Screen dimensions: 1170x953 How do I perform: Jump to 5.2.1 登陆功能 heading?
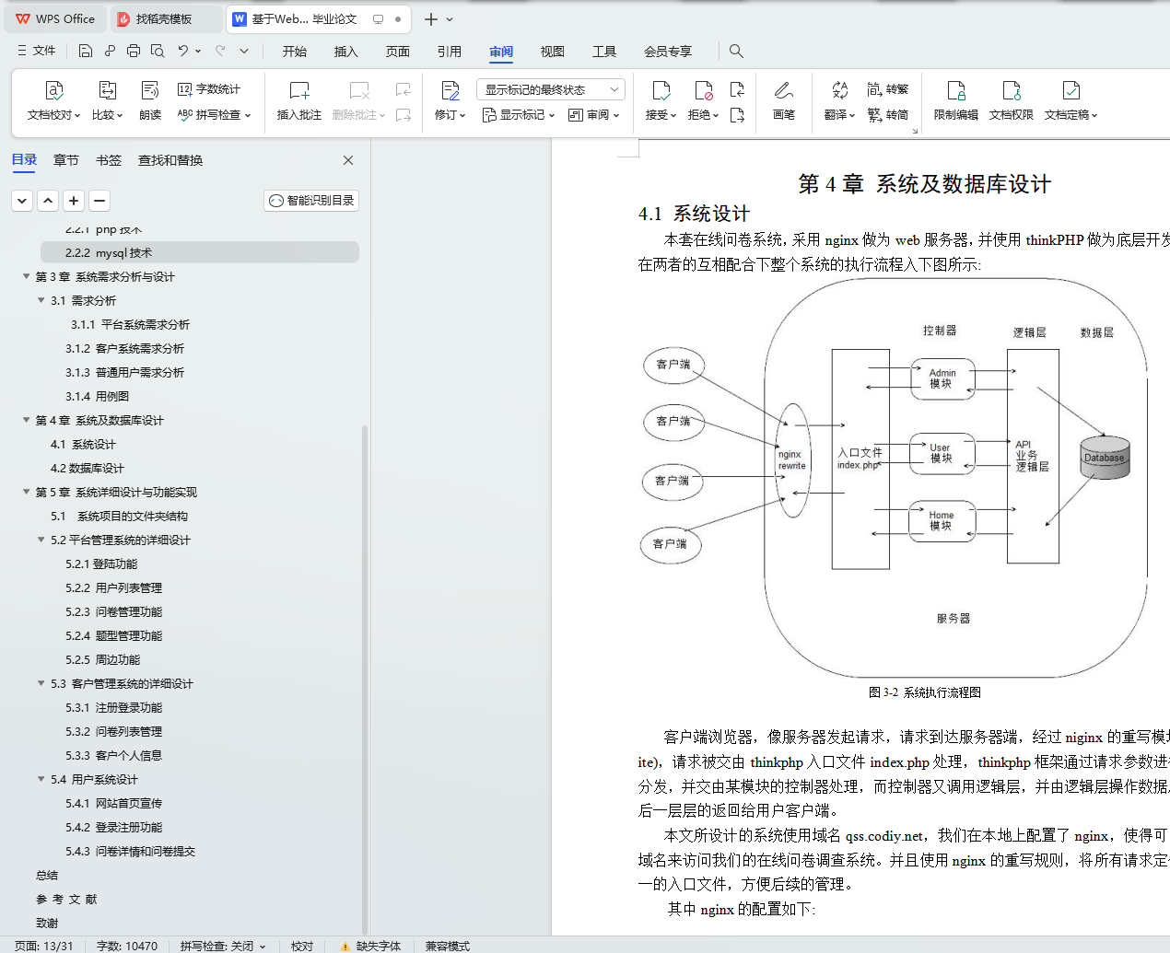pyautogui.click(x=101, y=564)
